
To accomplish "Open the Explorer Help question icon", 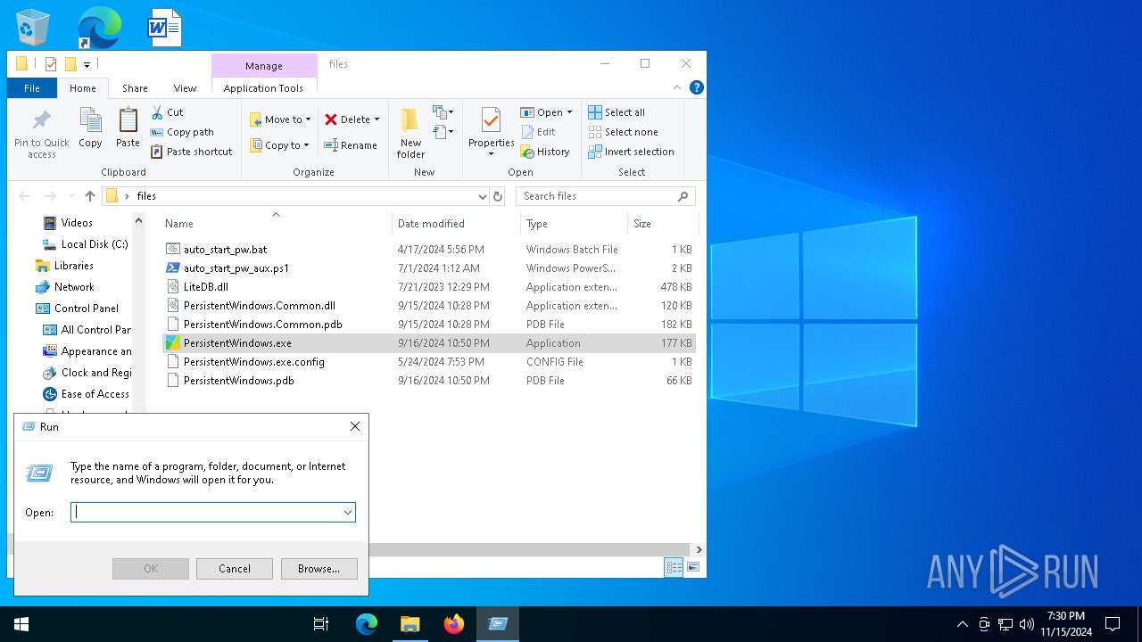I will pos(697,87).
